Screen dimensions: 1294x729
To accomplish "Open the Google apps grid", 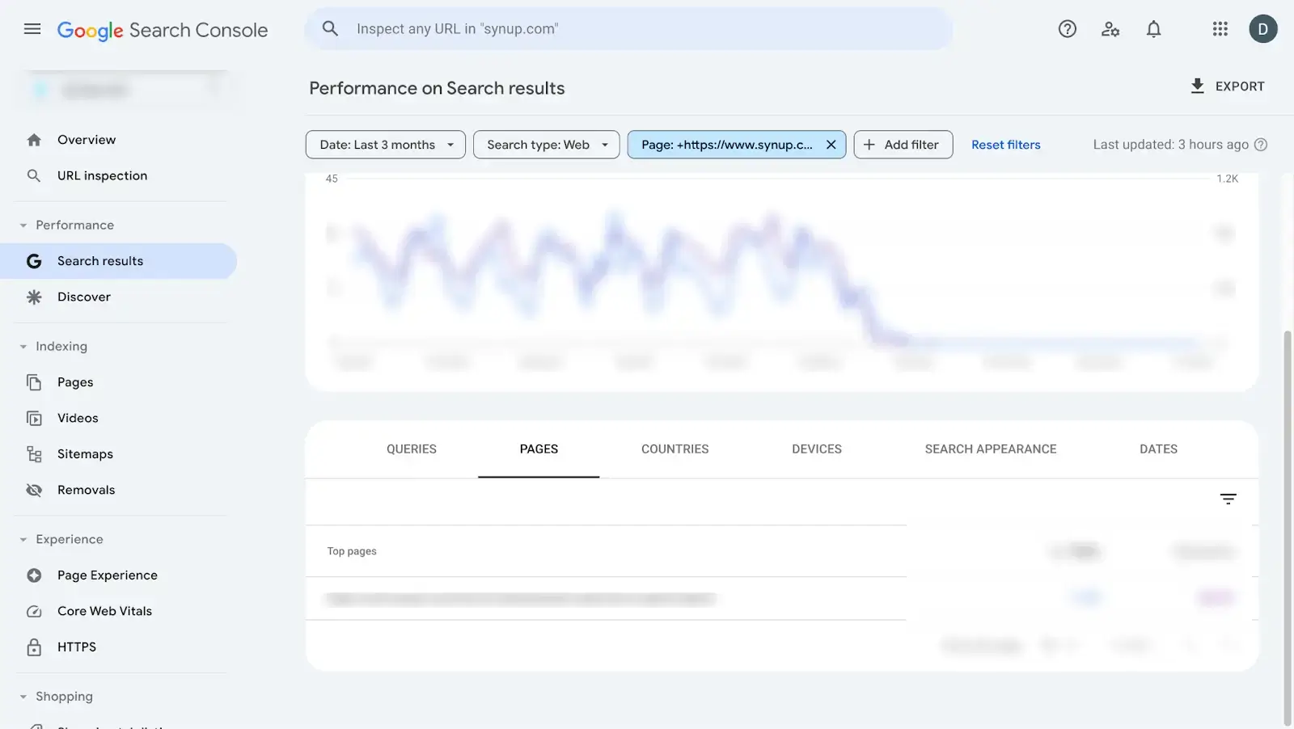I will point(1220,29).
